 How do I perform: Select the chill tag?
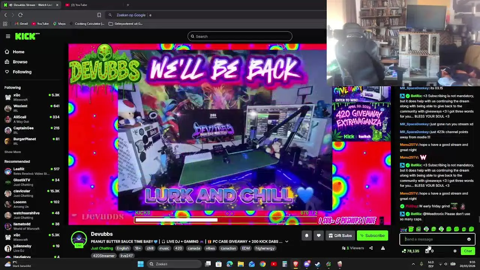pos(150,248)
